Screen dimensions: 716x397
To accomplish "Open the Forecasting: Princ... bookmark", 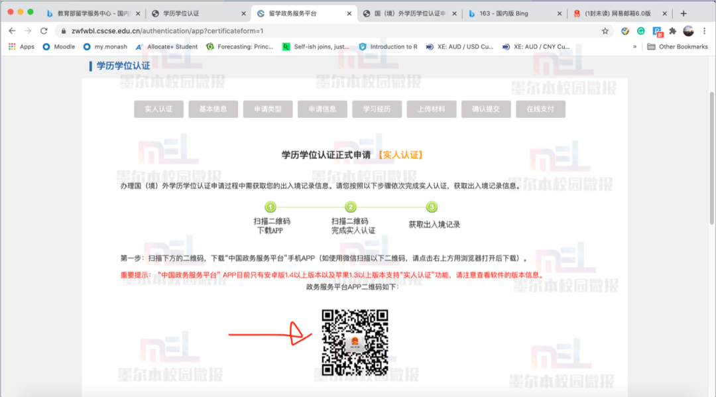I will 240,46.
